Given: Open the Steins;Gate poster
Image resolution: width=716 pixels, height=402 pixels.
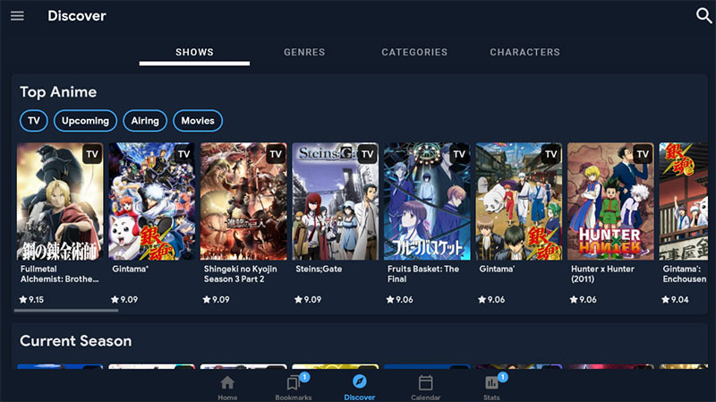Looking at the screenshot, I should (x=335, y=201).
